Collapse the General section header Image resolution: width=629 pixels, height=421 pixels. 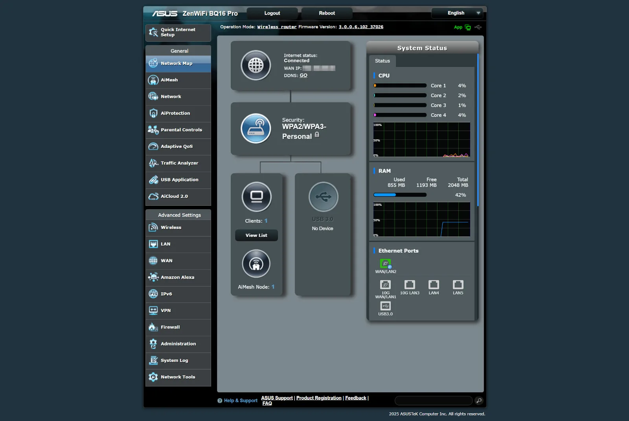(179, 50)
